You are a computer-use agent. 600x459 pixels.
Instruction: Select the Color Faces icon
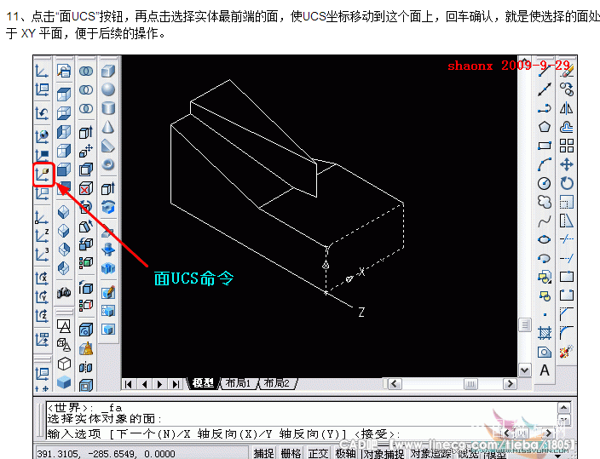point(86,262)
